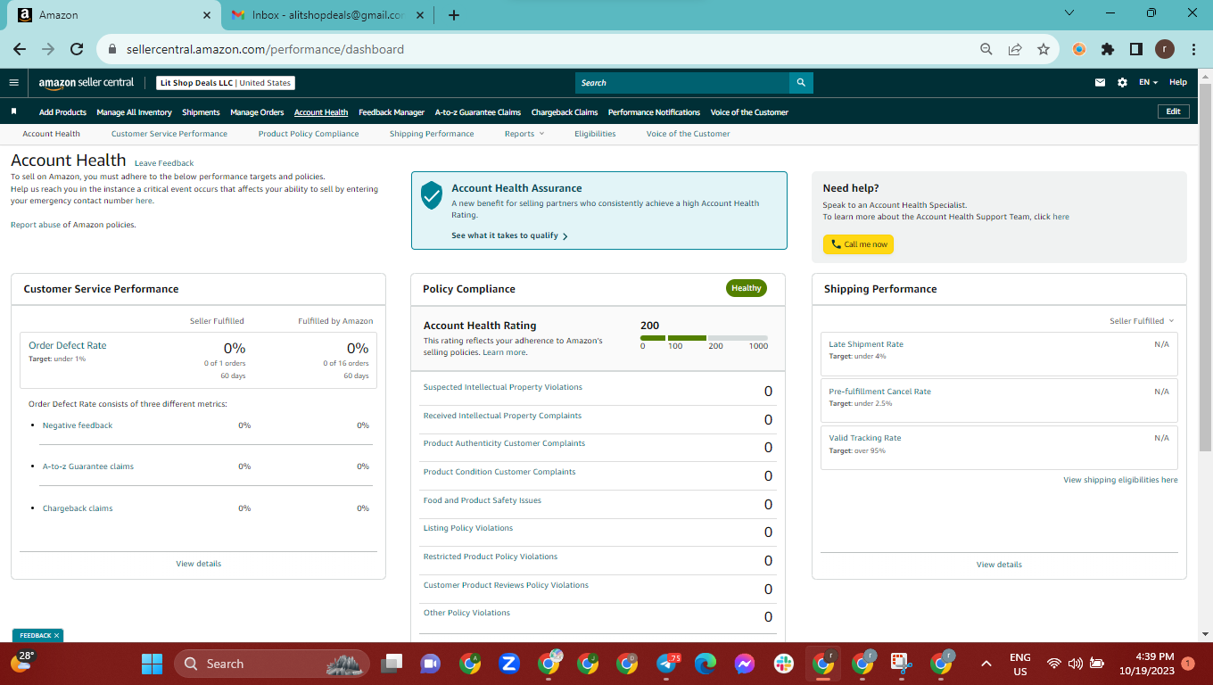This screenshot has height=685, width=1213.
Task: Open Task View on the taskbar
Action: pos(391,664)
